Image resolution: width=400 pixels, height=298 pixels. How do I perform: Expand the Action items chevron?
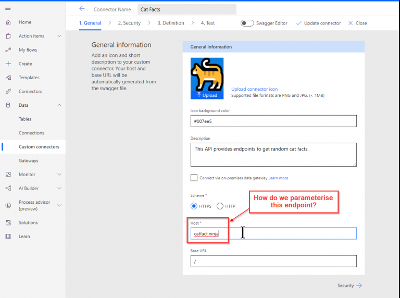coord(59,36)
